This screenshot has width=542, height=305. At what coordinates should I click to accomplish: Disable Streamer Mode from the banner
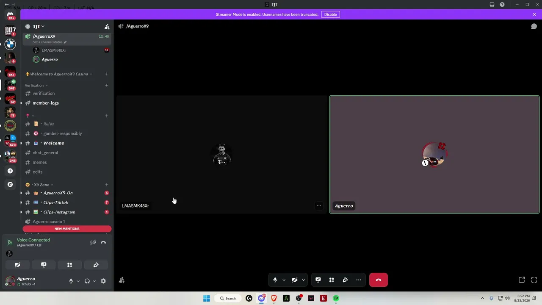(x=330, y=14)
